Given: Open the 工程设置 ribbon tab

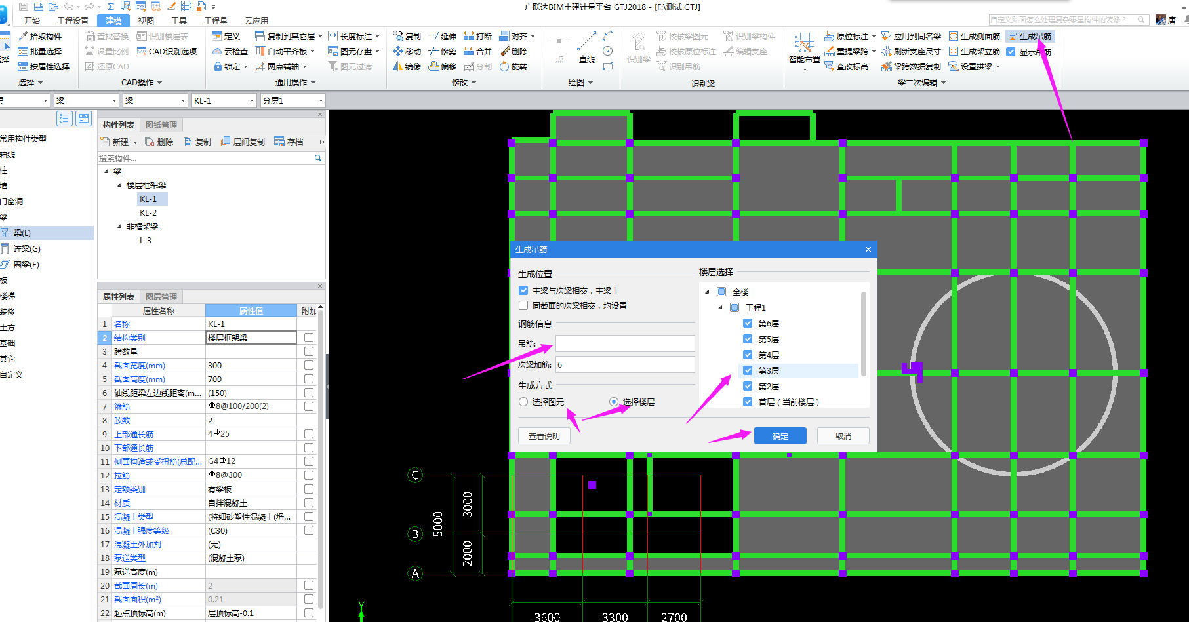Looking at the screenshot, I should click(73, 21).
